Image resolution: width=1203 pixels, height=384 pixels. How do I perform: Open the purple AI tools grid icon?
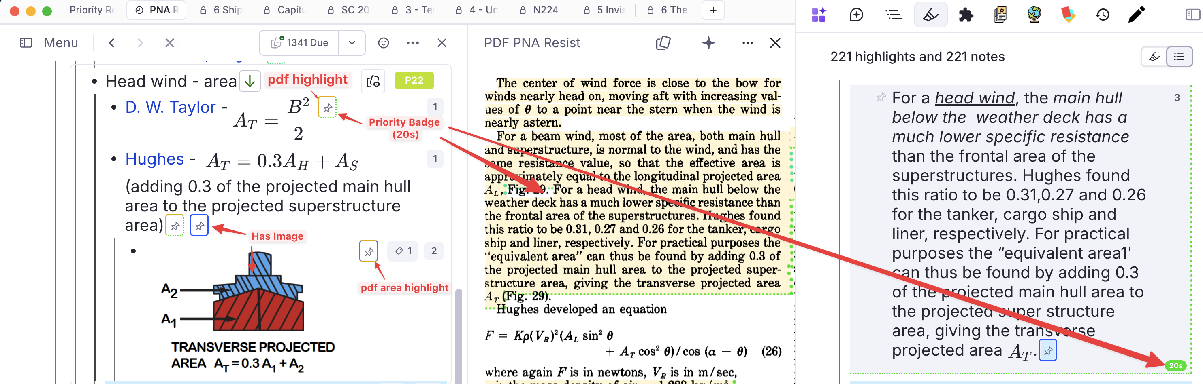pyautogui.click(x=819, y=15)
